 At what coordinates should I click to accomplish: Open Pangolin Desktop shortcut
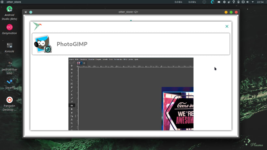click(x=9, y=104)
